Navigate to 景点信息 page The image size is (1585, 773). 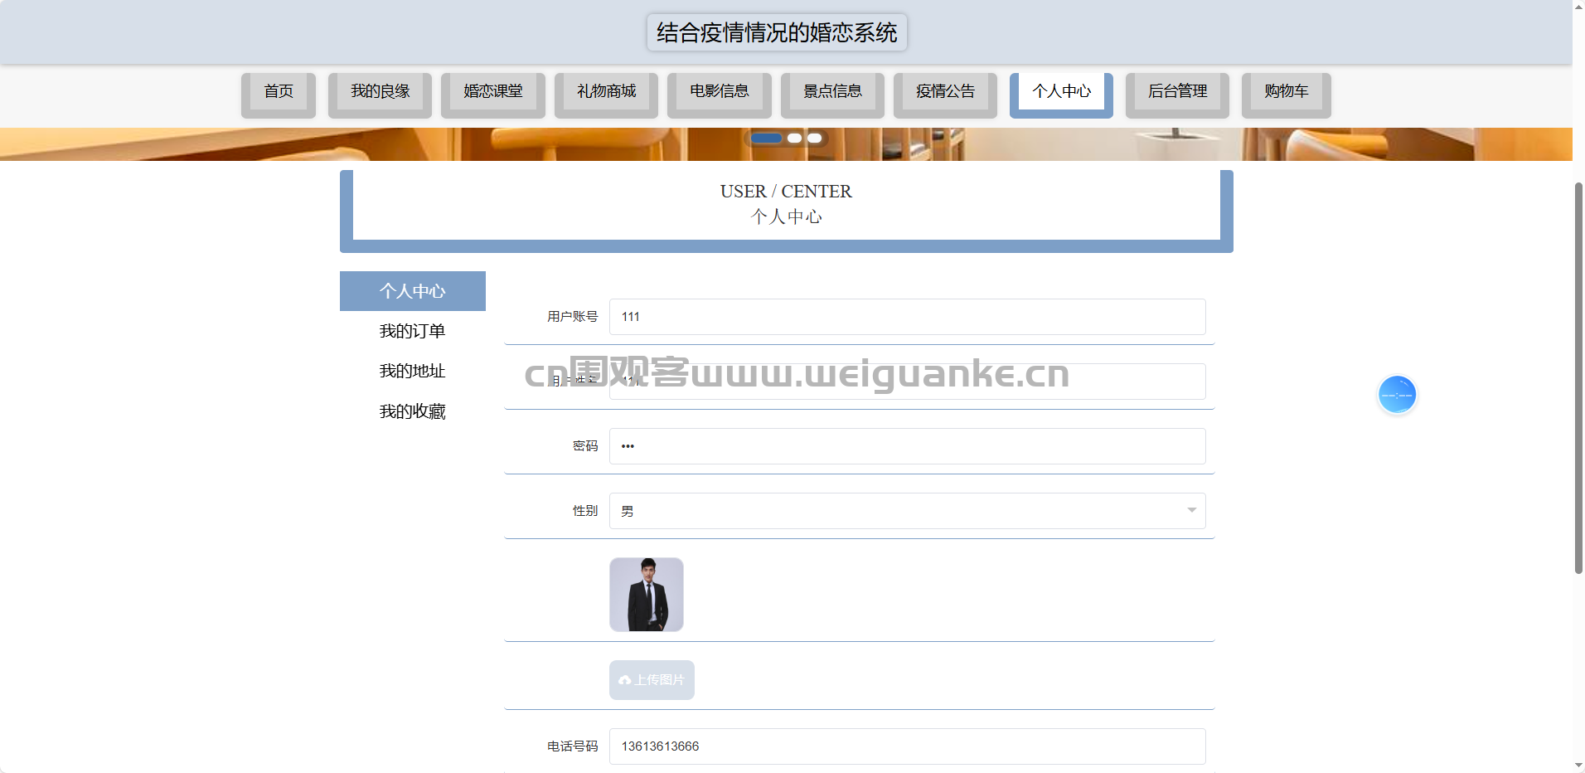click(x=832, y=92)
